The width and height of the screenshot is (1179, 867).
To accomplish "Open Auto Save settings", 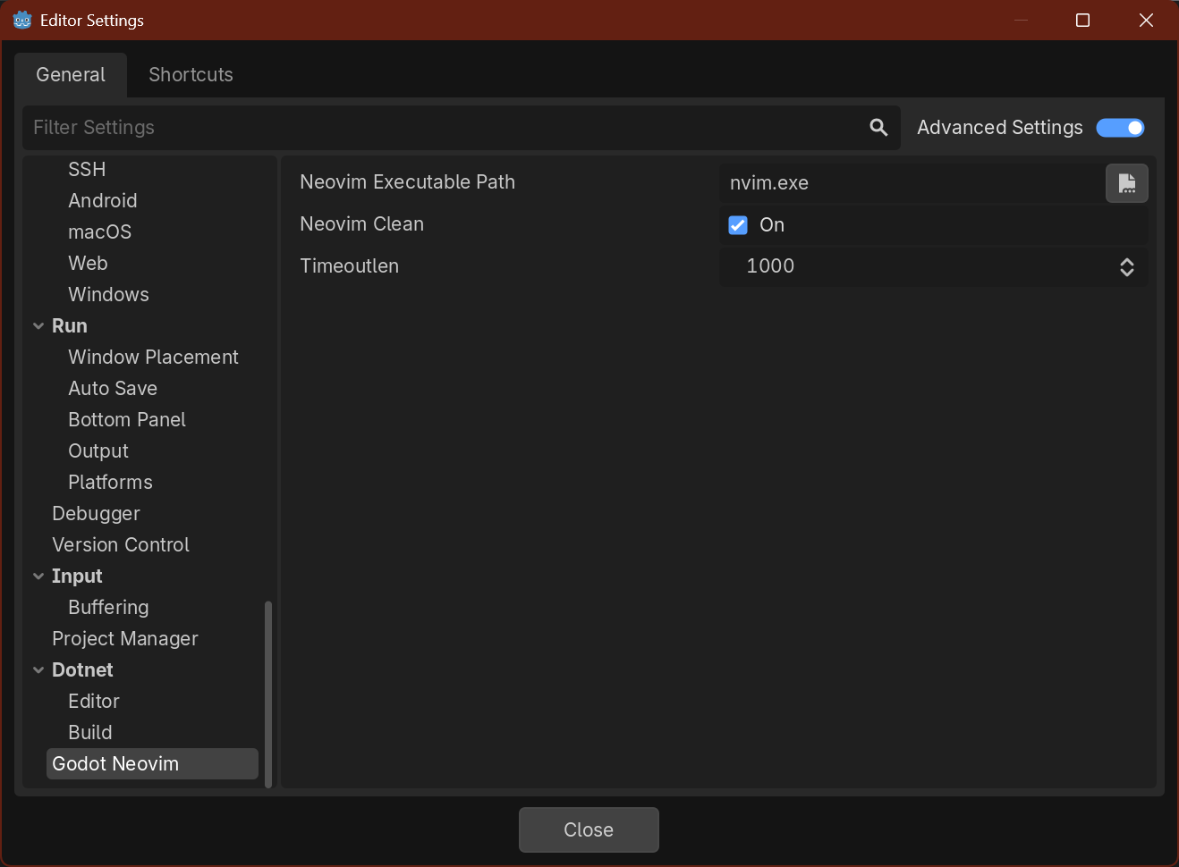I will [x=113, y=389].
